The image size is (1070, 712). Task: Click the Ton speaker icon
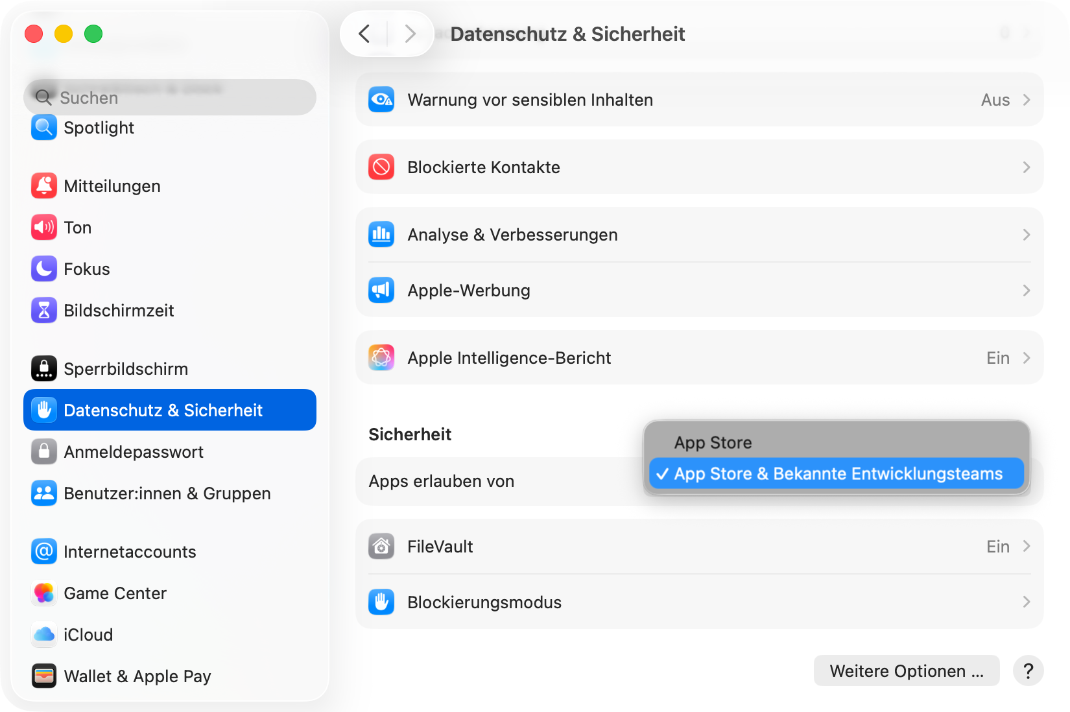click(44, 228)
